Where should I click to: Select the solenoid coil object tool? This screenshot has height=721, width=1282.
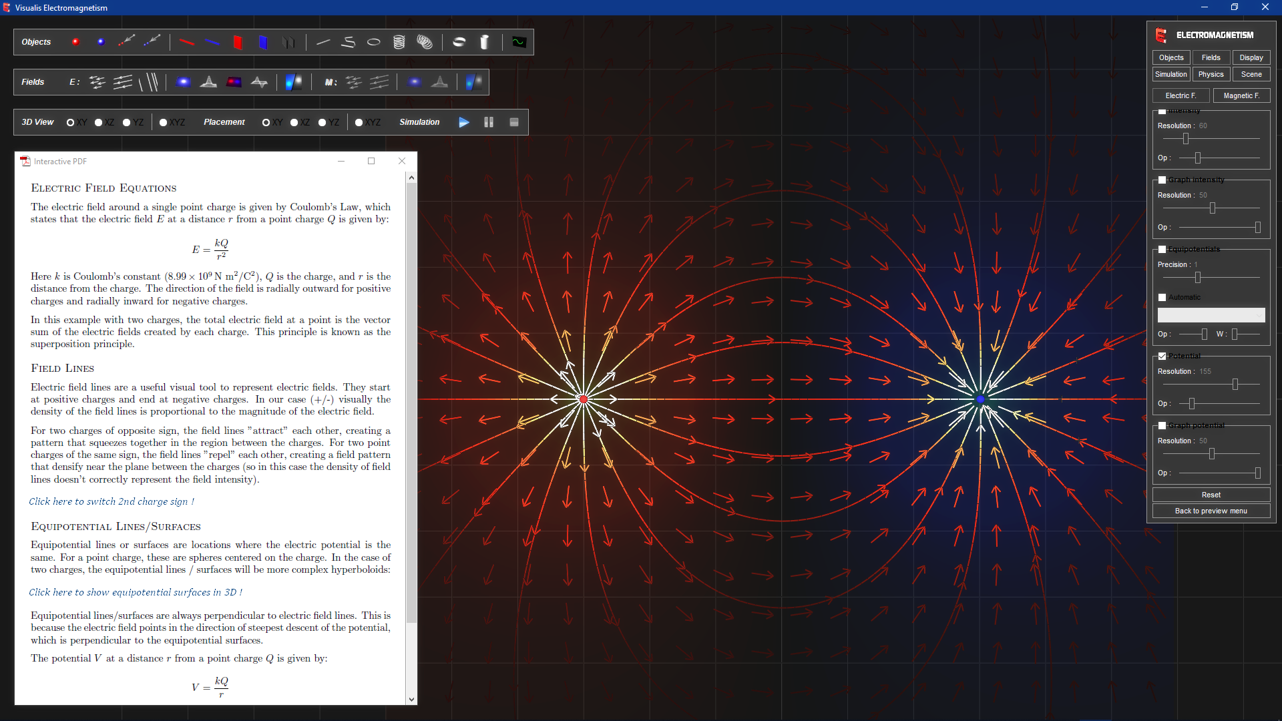click(399, 42)
